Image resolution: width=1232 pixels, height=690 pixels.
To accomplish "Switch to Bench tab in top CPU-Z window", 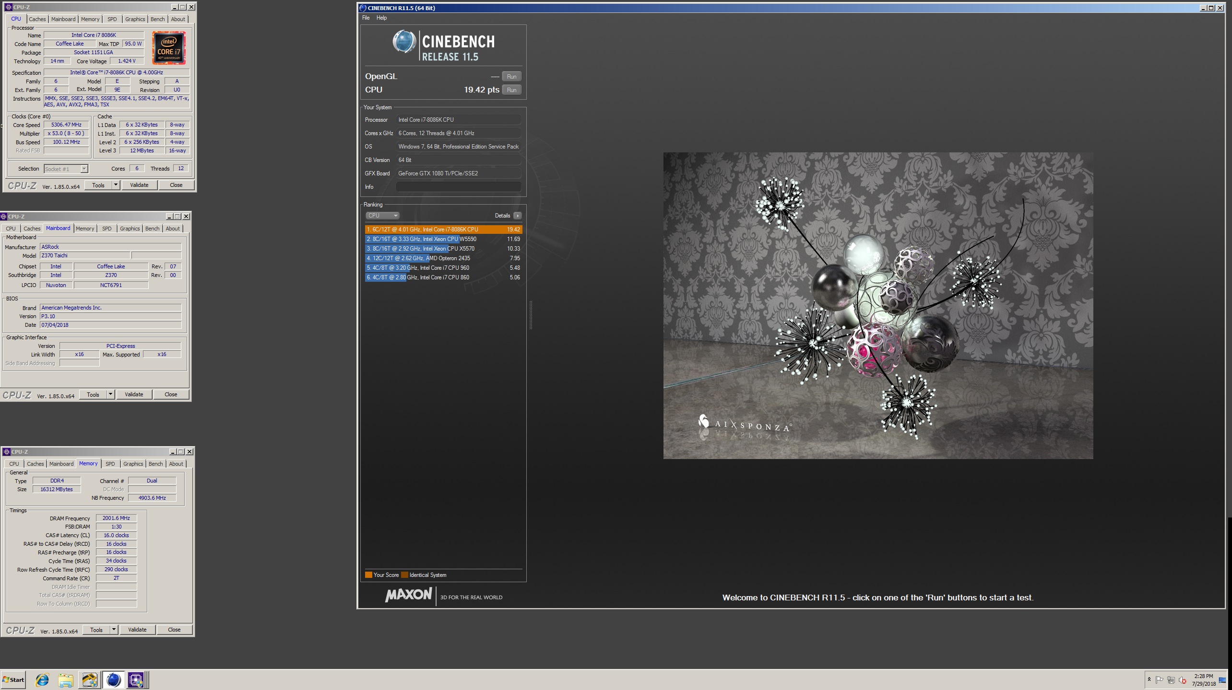I will [x=158, y=19].
